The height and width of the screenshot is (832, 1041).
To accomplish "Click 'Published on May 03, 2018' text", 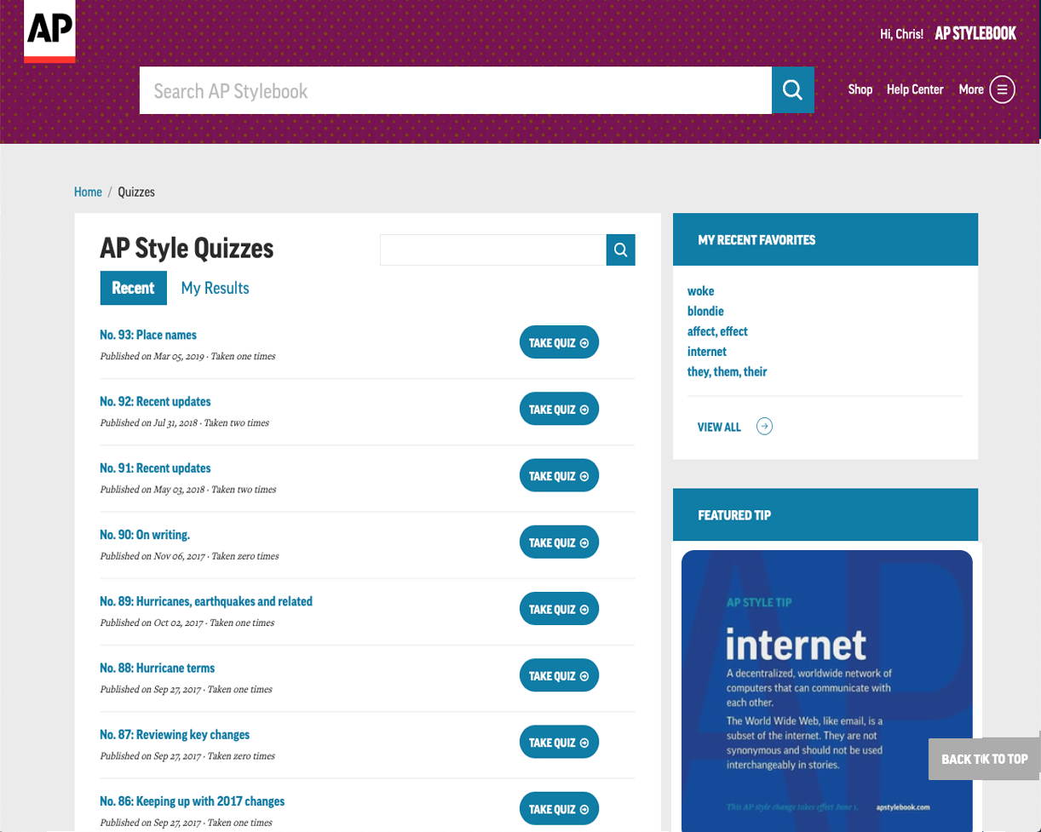I will (x=152, y=490).
